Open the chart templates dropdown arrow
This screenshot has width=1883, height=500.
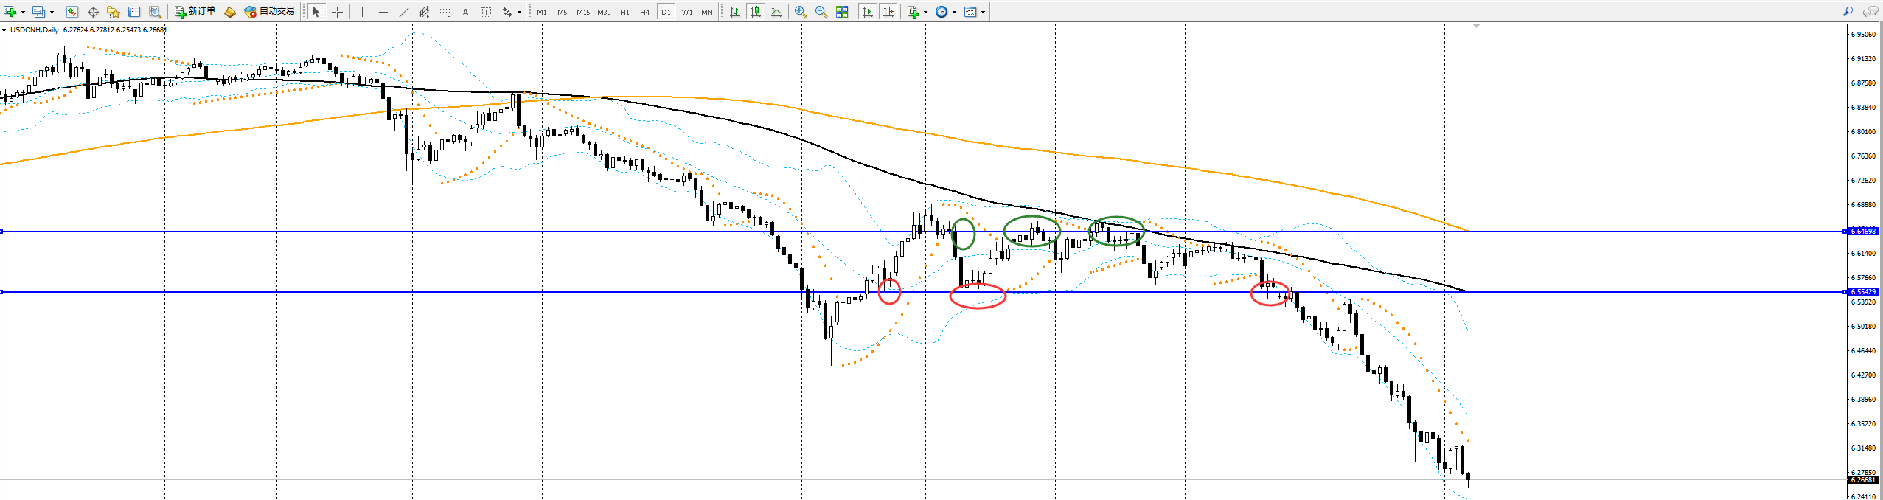pos(983,13)
